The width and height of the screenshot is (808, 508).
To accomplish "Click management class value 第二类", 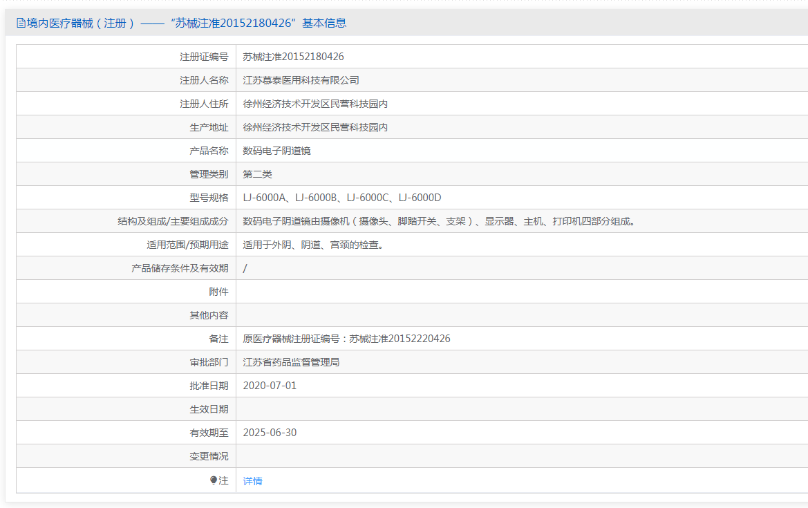I will tap(257, 174).
